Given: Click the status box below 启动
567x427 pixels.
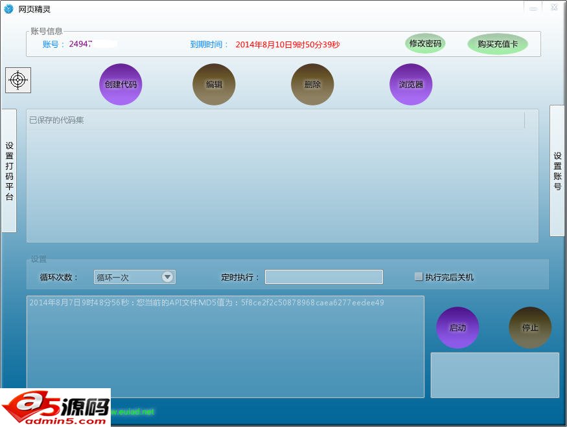Looking at the screenshot, I should [495, 375].
